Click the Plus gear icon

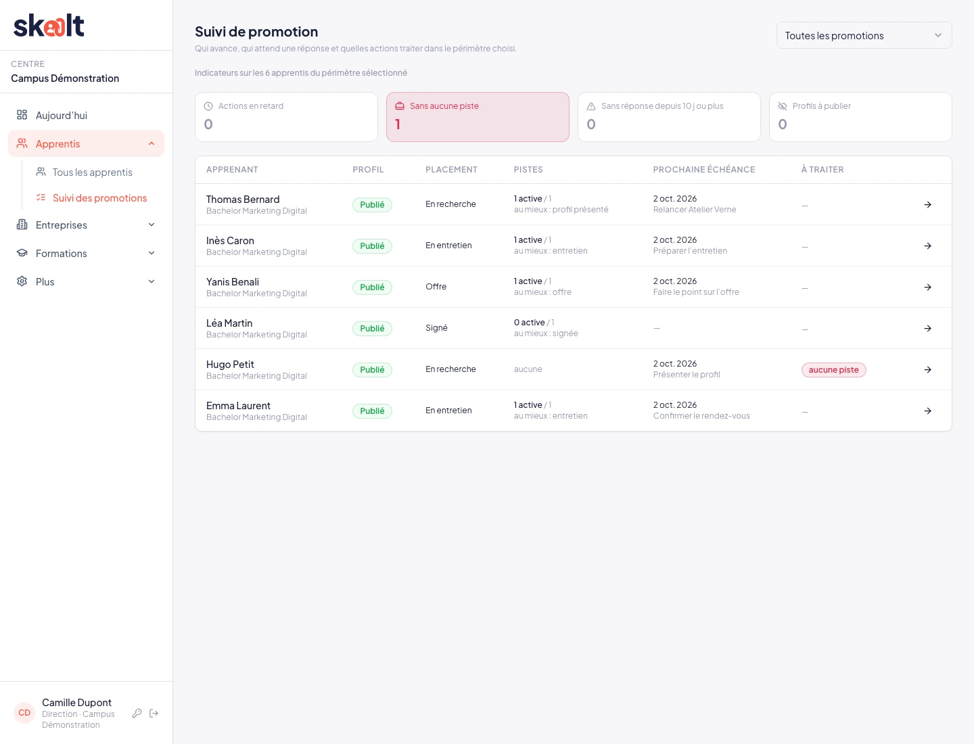pos(22,281)
